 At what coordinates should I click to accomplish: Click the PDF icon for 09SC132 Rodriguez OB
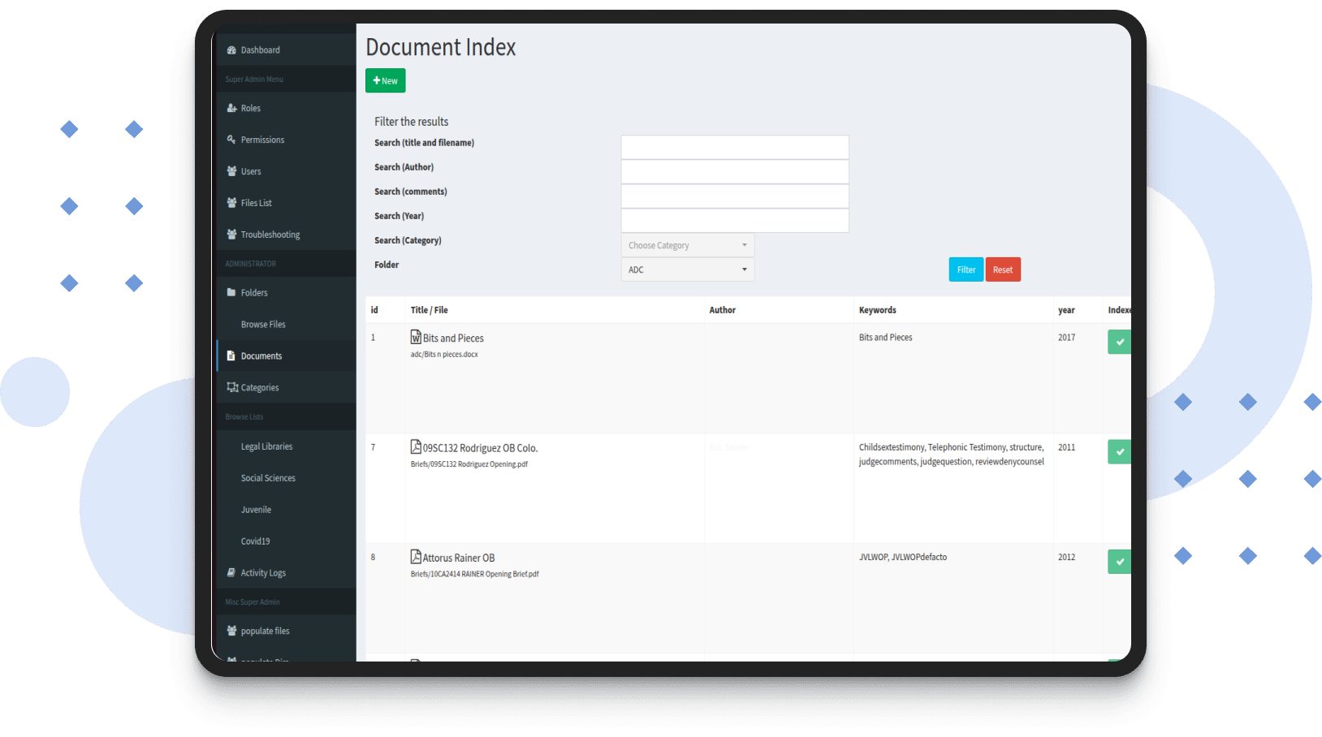click(416, 446)
